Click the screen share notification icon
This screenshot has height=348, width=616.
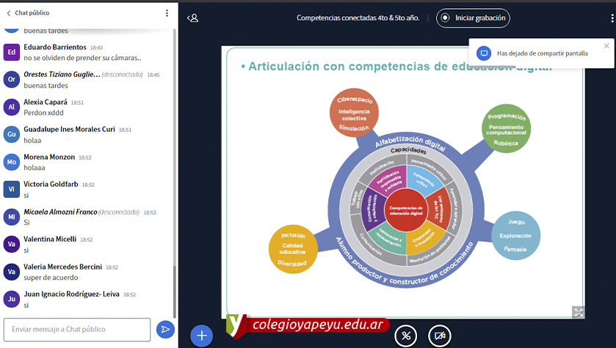point(483,53)
